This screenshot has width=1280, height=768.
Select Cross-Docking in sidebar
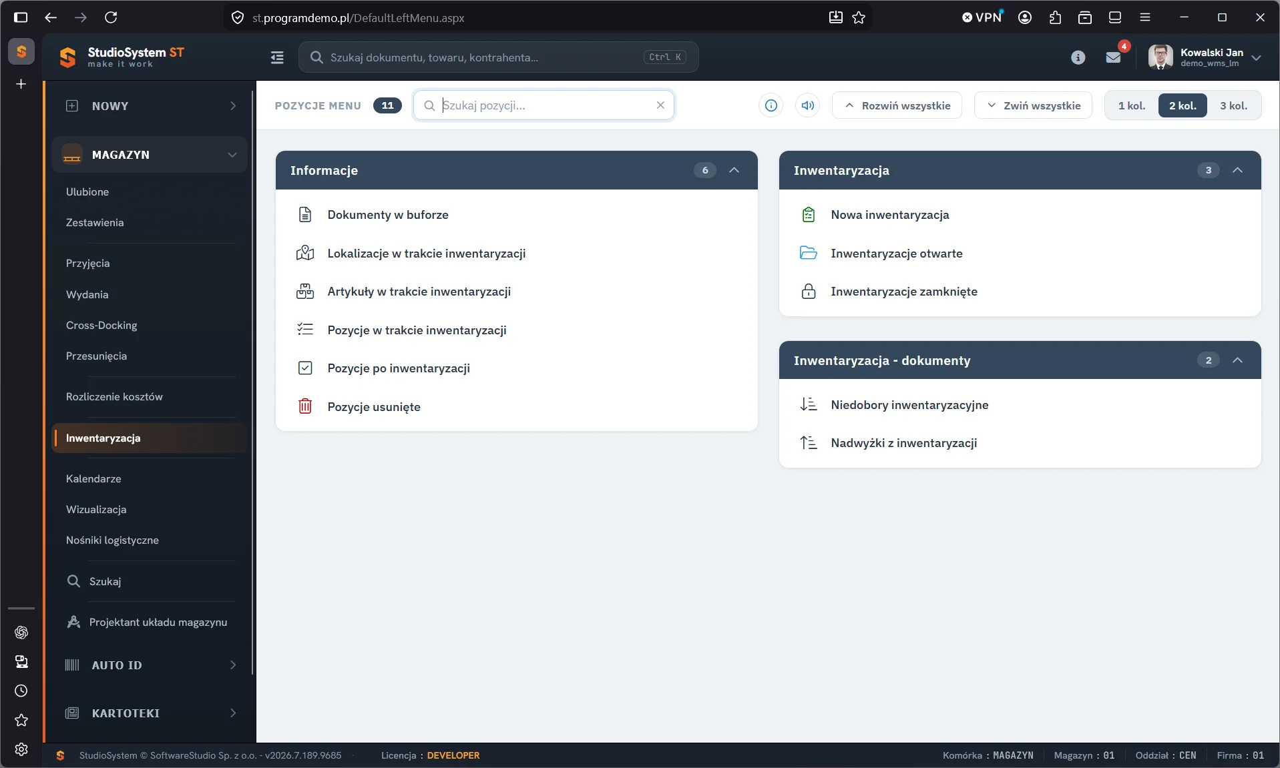tap(101, 325)
